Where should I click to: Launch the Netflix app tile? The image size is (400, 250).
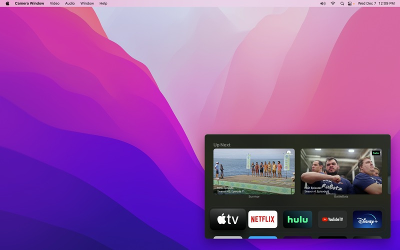click(262, 219)
